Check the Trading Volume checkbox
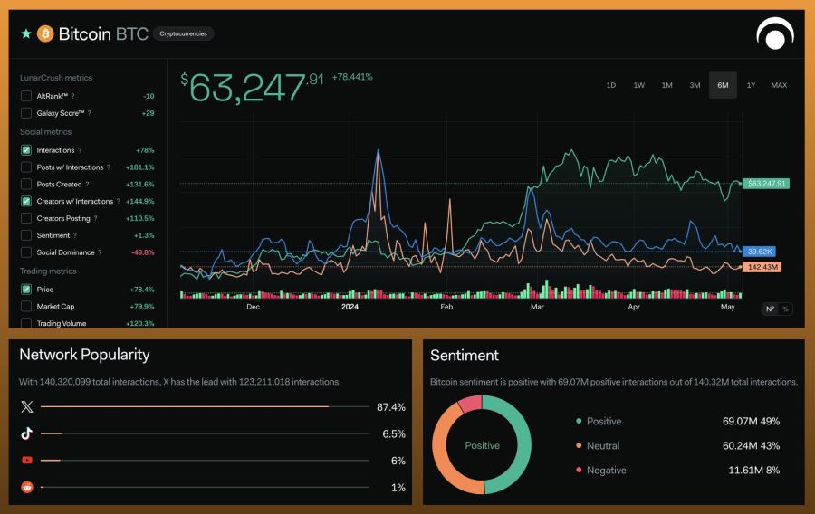This screenshot has height=514, width=815. tap(26, 323)
